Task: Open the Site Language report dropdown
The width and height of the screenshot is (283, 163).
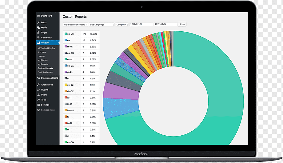Action: coord(102,24)
